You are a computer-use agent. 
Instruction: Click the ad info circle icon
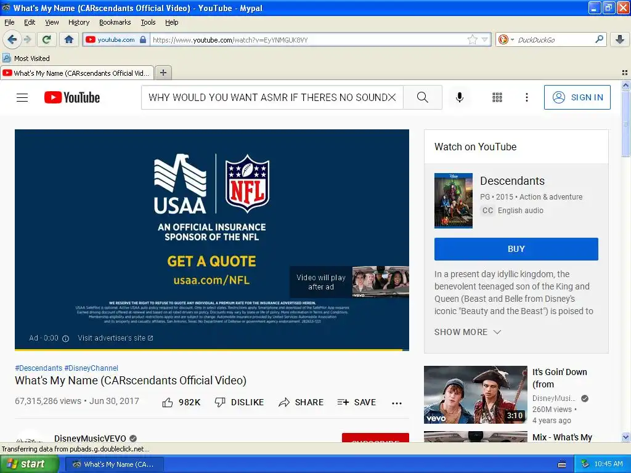pyautogui.click(x=65, y=339)
